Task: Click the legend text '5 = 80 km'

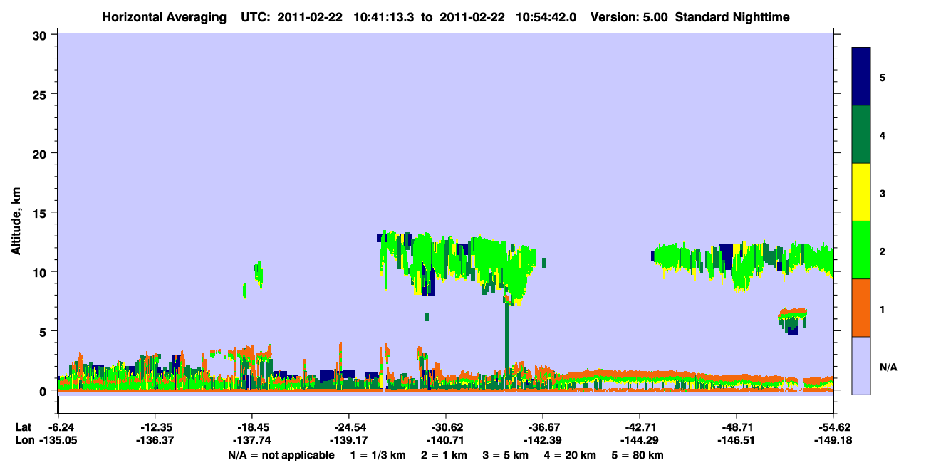Action: tap(638, 455)
